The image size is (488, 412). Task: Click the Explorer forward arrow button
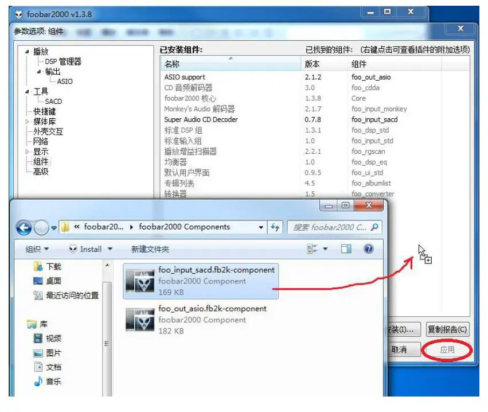[x=41, y=228]
